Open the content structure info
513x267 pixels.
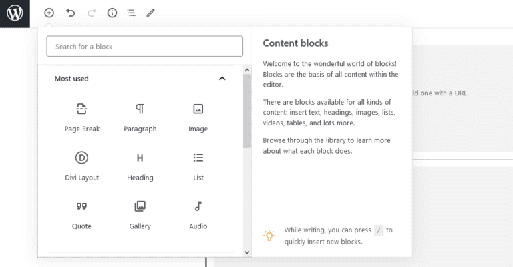pyautogui.click(x=112, y=13)
